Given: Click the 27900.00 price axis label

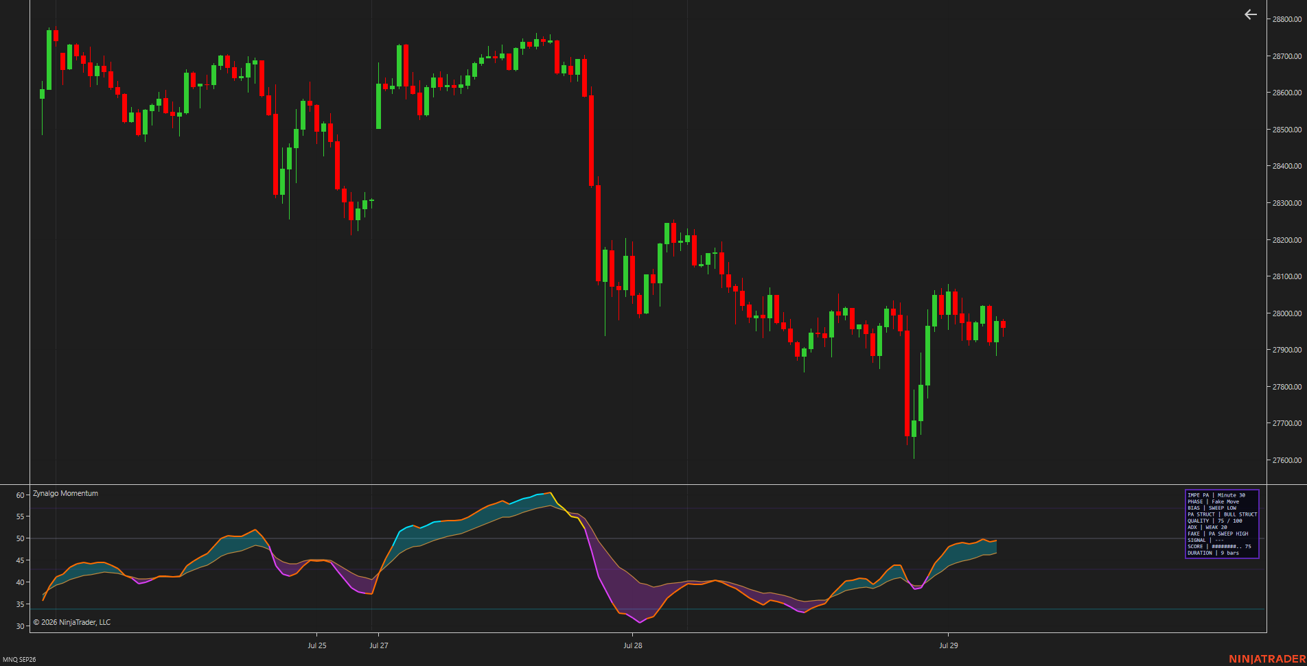Looking at the screenshot, I should 1287,350.
